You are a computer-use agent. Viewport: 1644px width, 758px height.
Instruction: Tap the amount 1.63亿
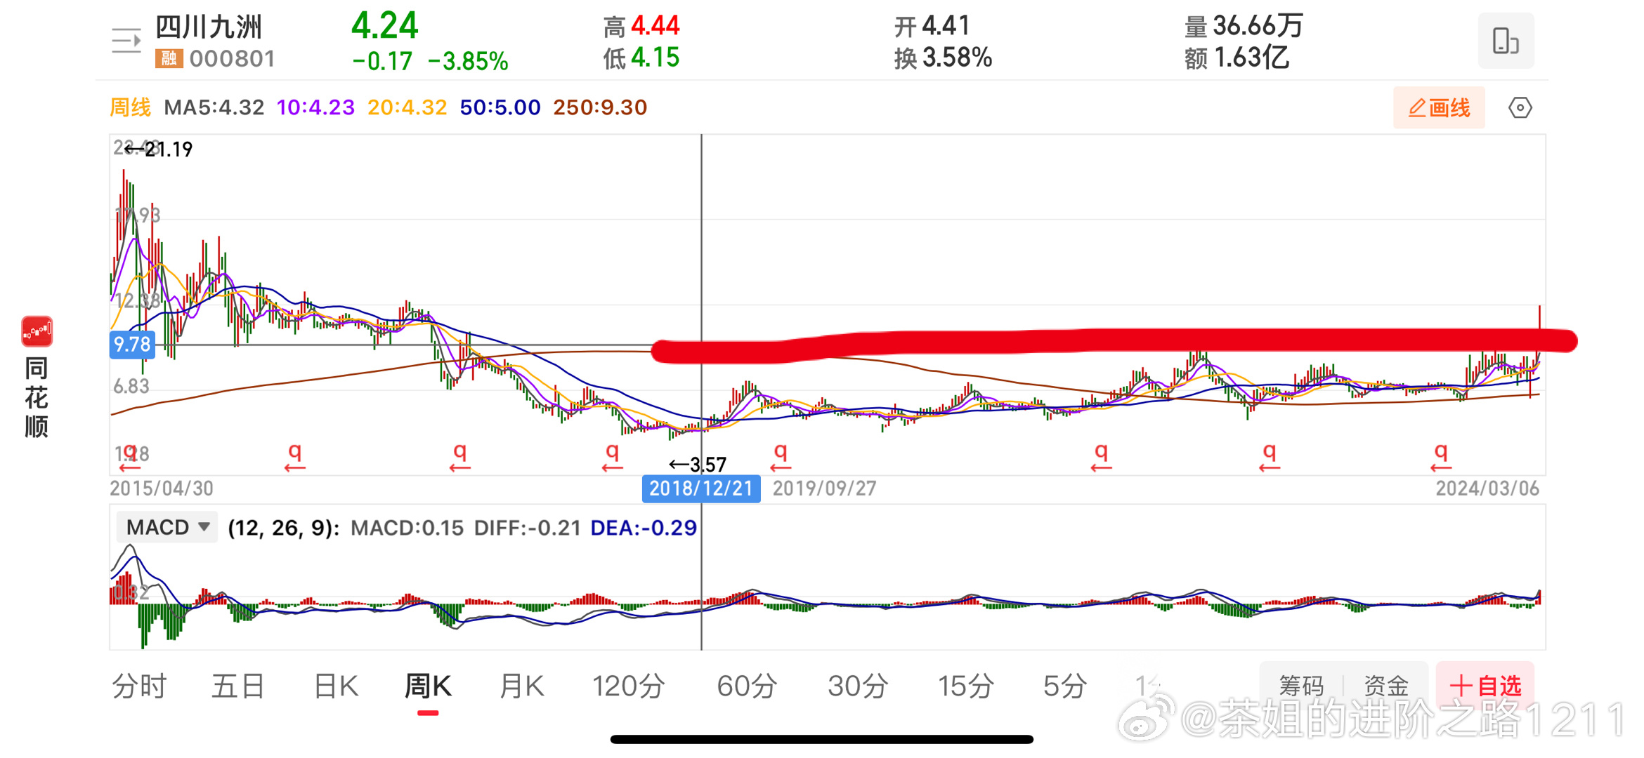click(1251, 58)
